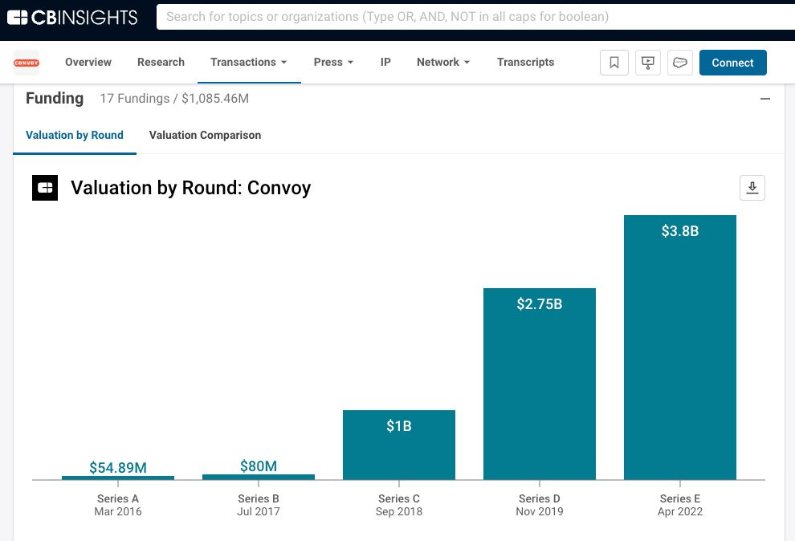
Task: Click the 'Series C Sep 2018' axis label
Action: click(x=399, y=505)
